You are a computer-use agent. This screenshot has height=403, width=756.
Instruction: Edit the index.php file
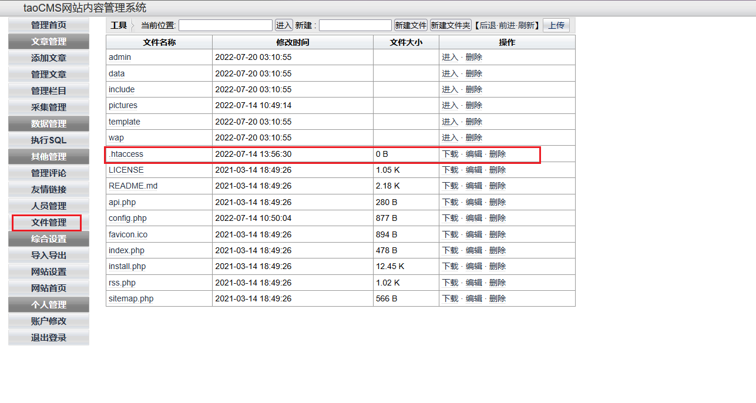[x=473, y=250]
